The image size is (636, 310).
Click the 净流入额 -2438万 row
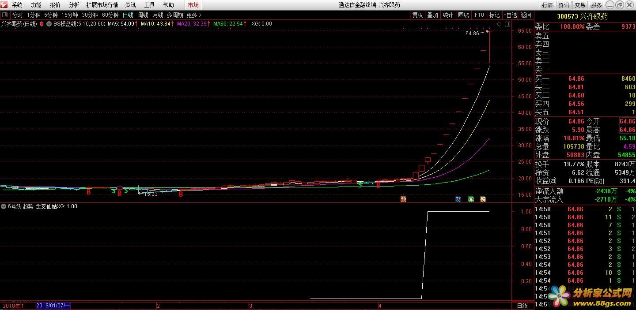(585, 191)
